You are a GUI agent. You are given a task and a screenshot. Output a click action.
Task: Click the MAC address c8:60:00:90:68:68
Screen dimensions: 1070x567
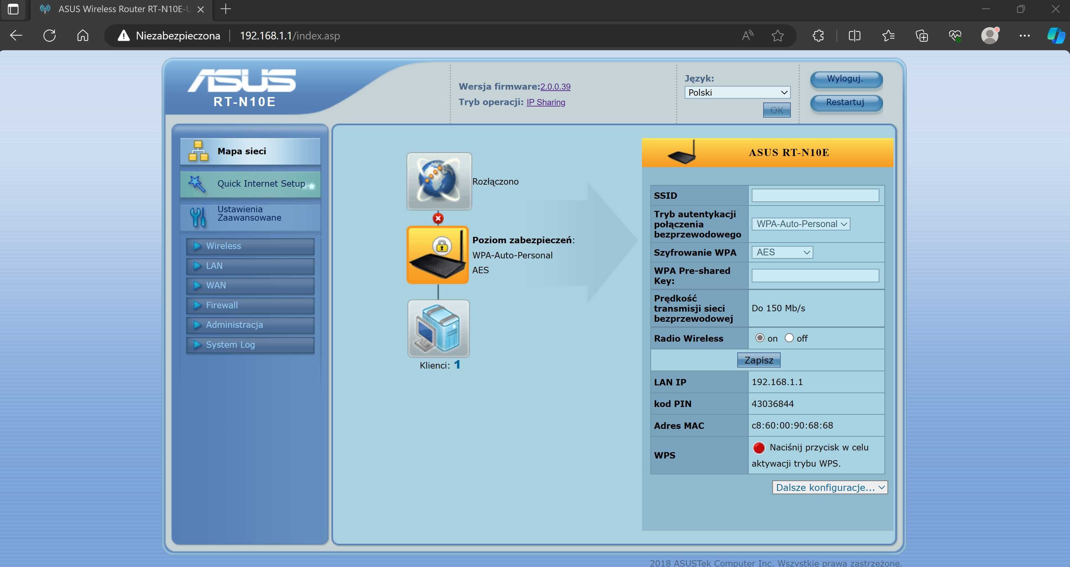point(792,426)
